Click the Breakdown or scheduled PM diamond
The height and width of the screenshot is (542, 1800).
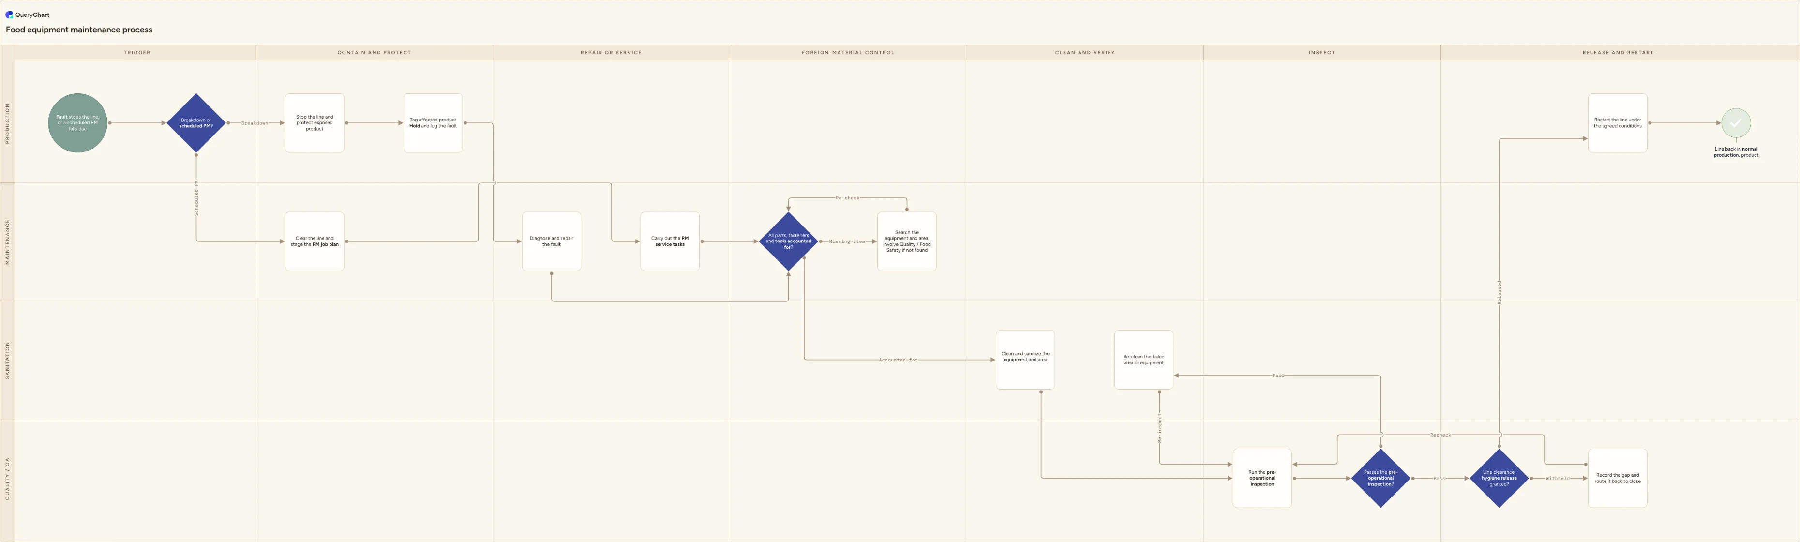tap(196, 123)
